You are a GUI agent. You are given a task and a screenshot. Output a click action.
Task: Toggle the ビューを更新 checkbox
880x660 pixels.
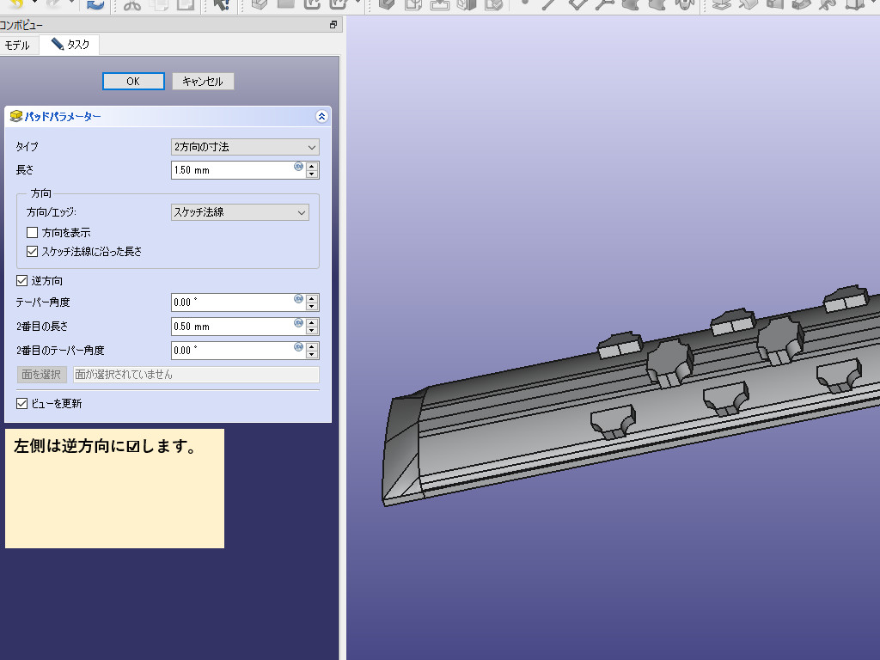22,403
